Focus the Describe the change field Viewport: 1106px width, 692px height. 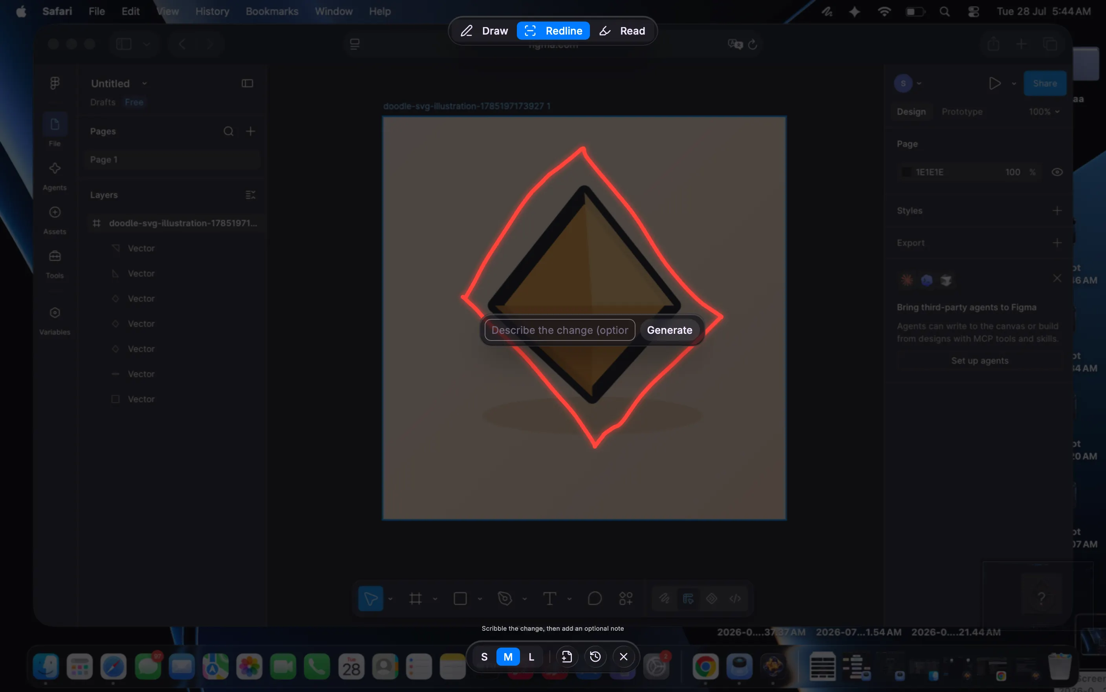[560, 330]
